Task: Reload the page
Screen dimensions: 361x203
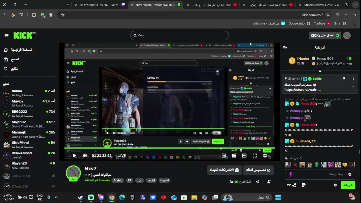Action: point(338,15)
